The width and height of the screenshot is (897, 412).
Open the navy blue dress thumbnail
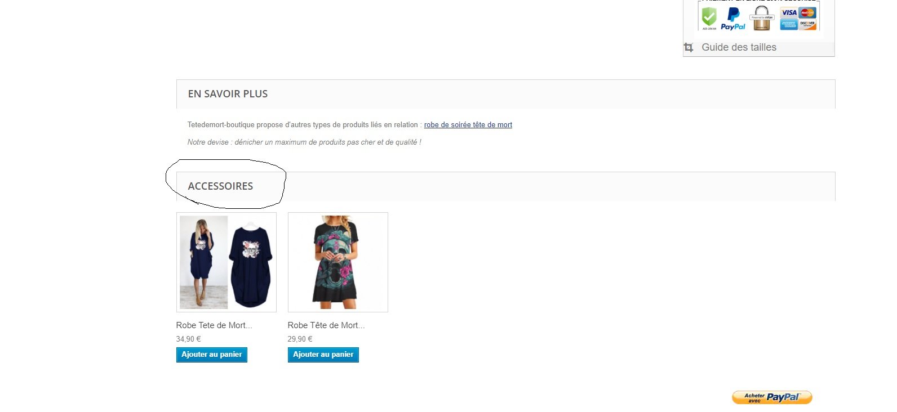[227, 262]
